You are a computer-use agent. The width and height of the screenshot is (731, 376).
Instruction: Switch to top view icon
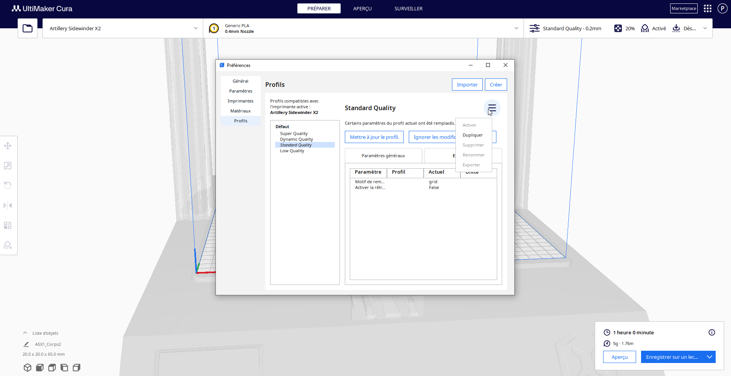tap(52, 368)
